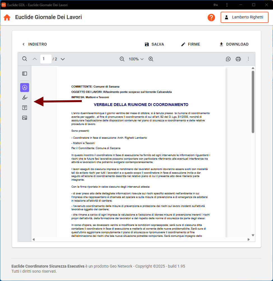Click the search magnifier in PDF toolbar

tap(25, 59)
